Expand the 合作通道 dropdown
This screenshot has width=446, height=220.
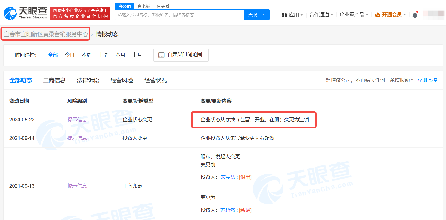tap(321, 15)
